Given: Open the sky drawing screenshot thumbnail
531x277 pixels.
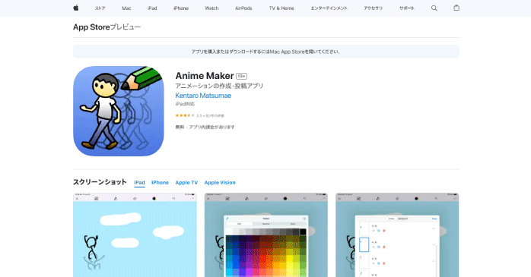Looking at the screenshot, I should tap(135, 235).
